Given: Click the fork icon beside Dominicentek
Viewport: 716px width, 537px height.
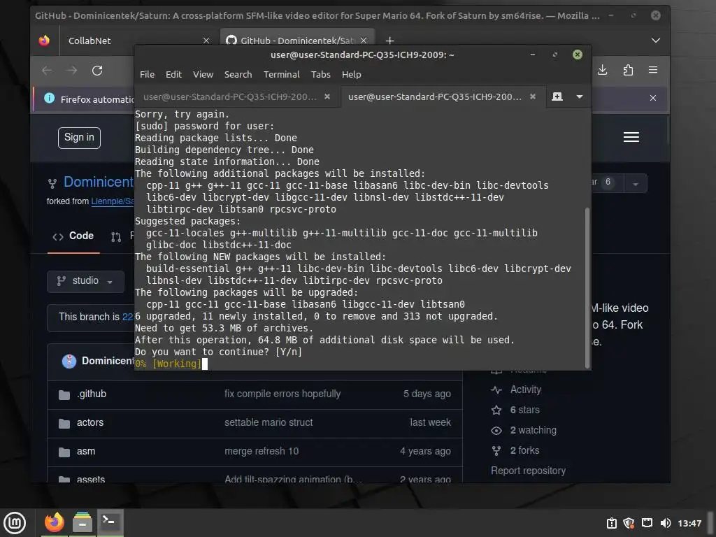Looking at the screenshot, I should 52,184.
